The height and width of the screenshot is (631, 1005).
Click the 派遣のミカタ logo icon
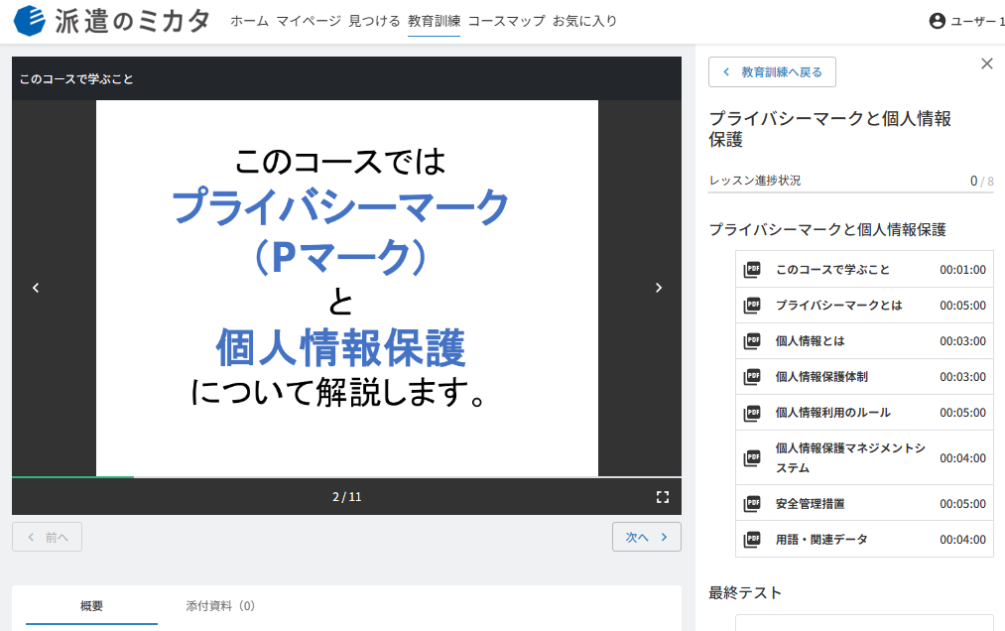click(30, 21)
